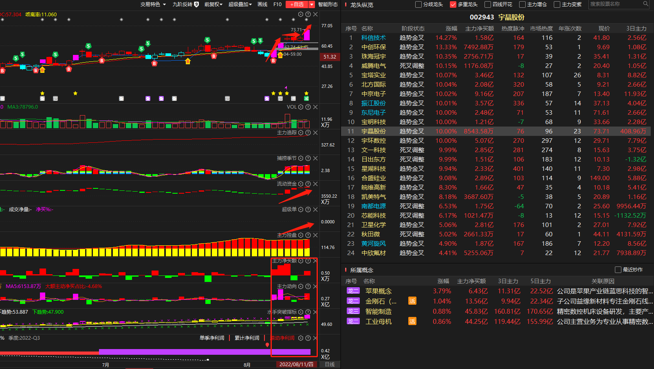This screenshot has width=654, height=369.
Task: Close the VOL indicator panel
Action: pos(315,107)
